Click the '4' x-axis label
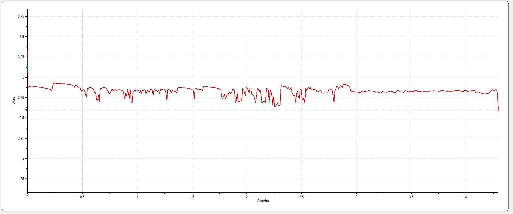The image size is (513, 214). 466,197
